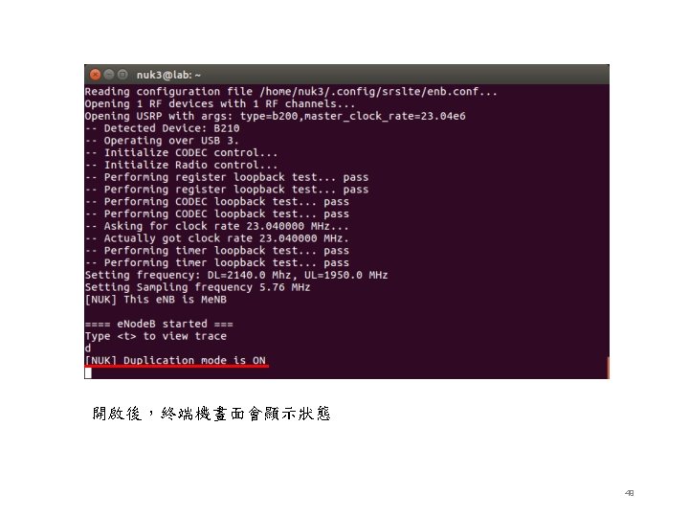The width and height of the screenshot is (689, 517).
Task: Maximize the terminal window
Action: click(123, 75)
